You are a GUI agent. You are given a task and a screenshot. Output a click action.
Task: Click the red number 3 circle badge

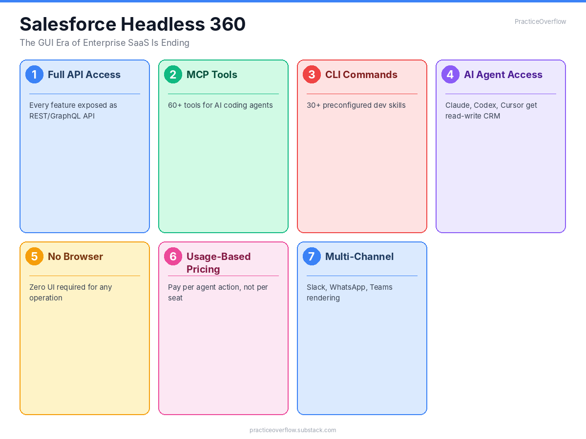(x=312, y=75)
